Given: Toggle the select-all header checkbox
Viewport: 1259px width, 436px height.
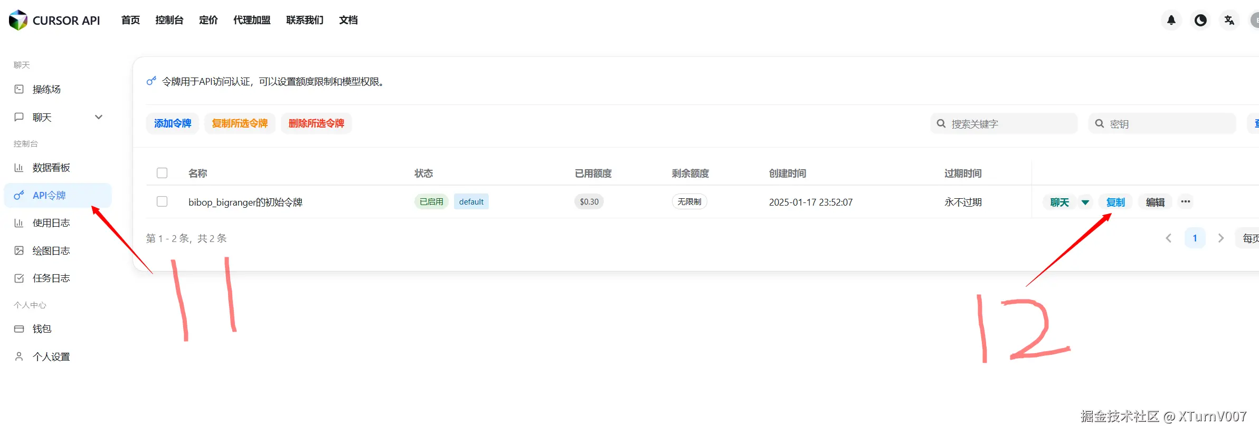Looking at the screenshot, I should [162, 173].
